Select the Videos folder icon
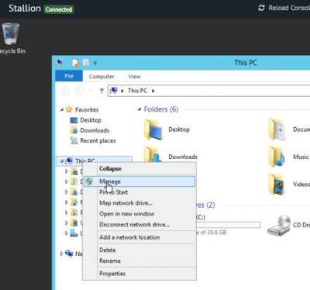 click(277, 185)
